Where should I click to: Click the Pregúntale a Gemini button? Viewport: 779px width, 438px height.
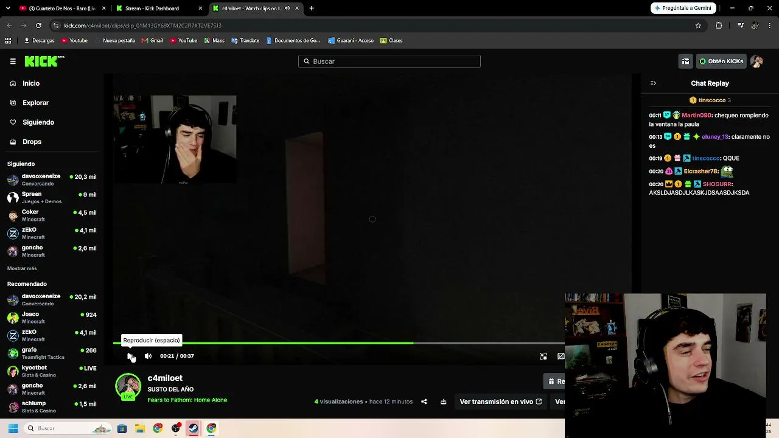pos(685,8)
